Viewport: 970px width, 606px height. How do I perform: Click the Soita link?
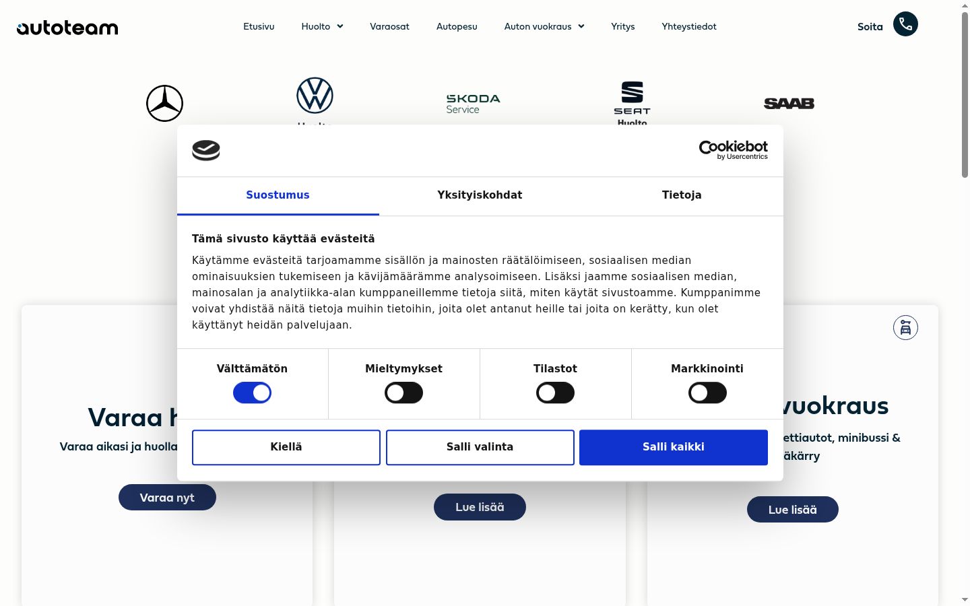tap(870, 27)
